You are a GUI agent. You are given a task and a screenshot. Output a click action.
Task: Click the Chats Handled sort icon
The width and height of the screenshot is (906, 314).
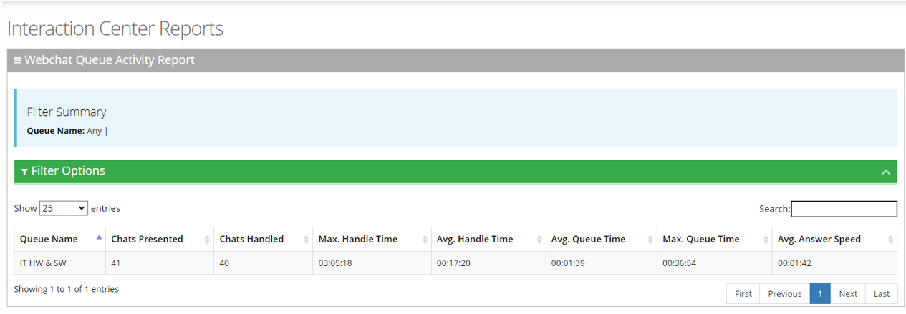coord(307,240)
